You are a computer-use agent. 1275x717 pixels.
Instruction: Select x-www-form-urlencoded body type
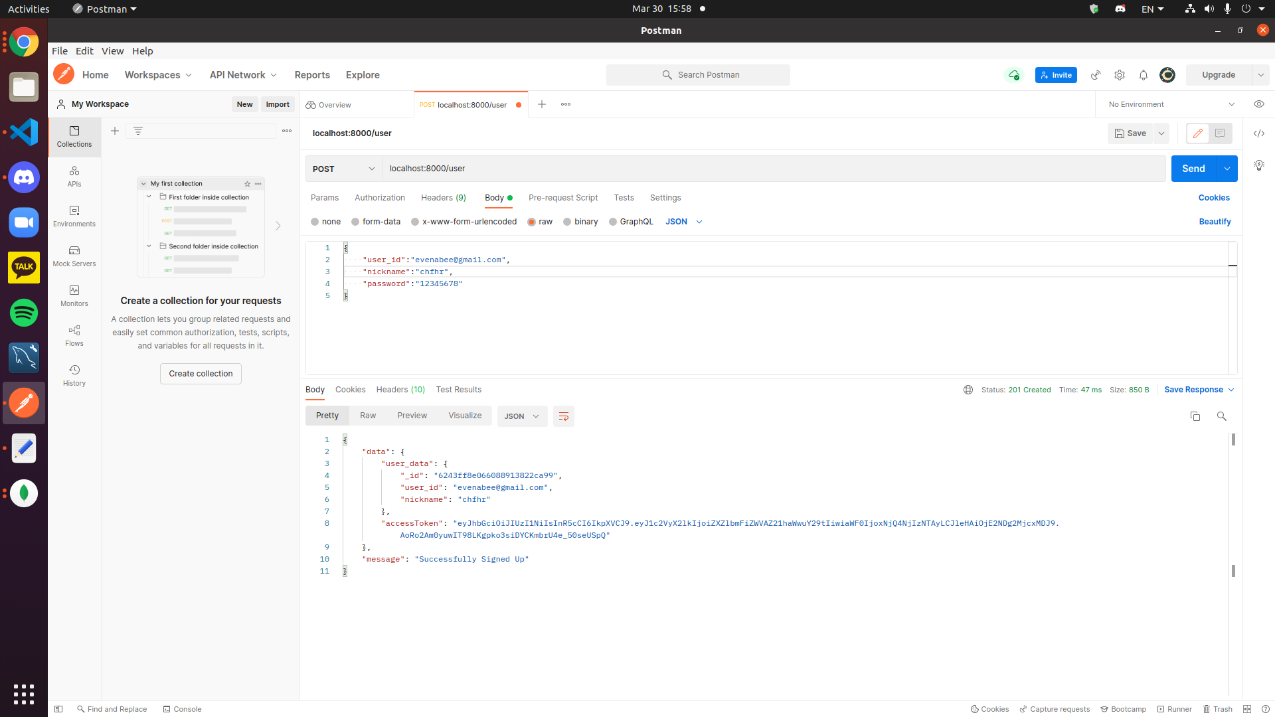tap(464, 222)
